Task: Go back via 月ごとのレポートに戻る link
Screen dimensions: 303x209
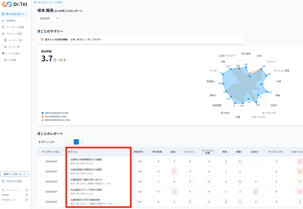Action: pyautogui.click(x=48, y=2)
